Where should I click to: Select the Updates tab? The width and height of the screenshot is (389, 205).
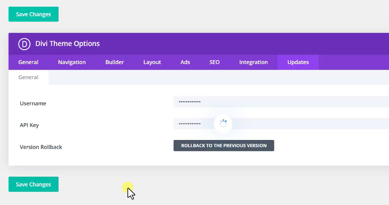click(x=298, y=62)
